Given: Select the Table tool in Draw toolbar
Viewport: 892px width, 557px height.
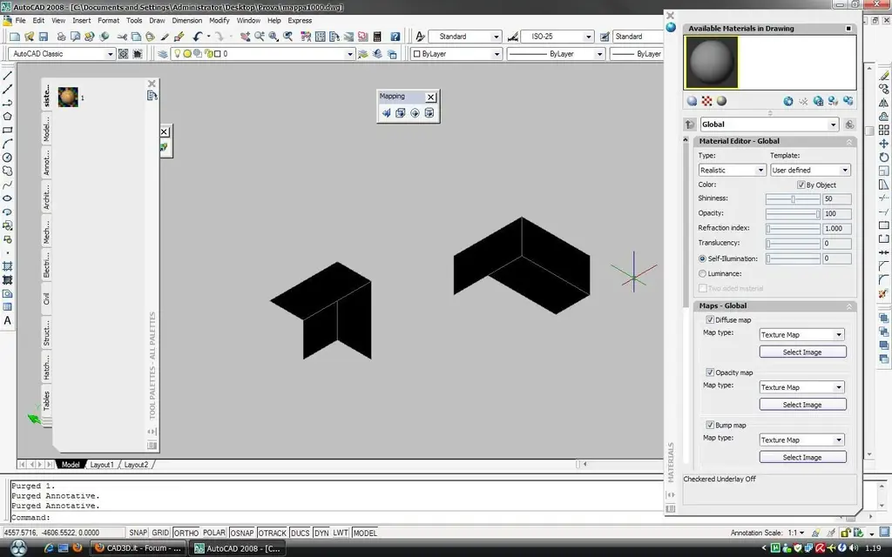Looking at the screenshot, I should click(x=7, y=307).
